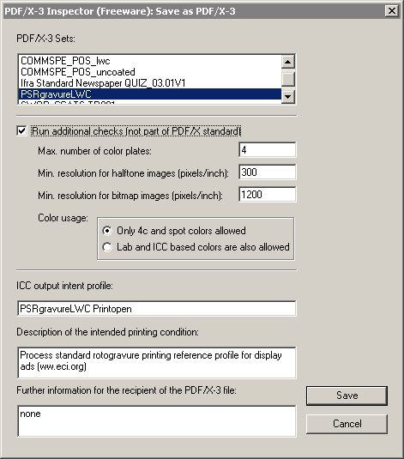This screenshot has width=404, height=459.
Task: Click Min. resolution for bitmap images field
Action: coord(268,195)
